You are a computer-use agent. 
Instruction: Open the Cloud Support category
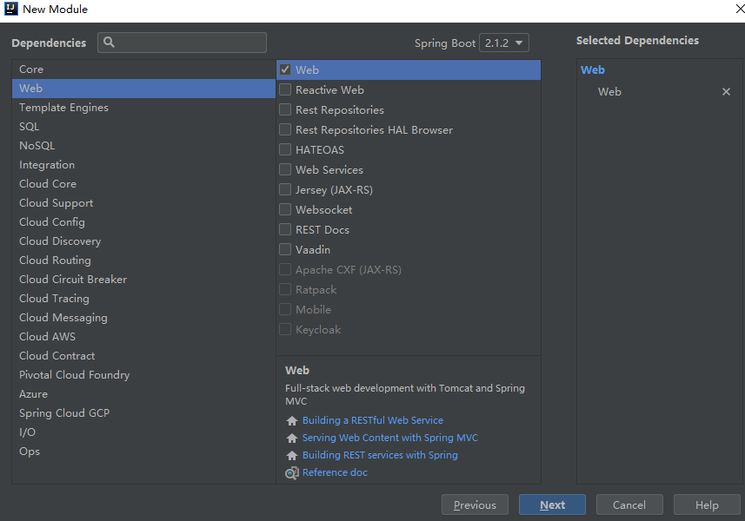pyautogui.click(x=143, y=202)
